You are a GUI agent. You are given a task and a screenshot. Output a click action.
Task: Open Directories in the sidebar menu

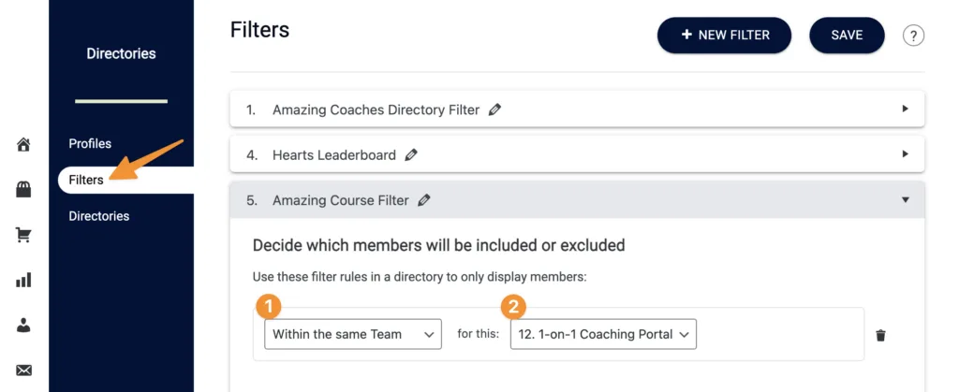point(98,216)
